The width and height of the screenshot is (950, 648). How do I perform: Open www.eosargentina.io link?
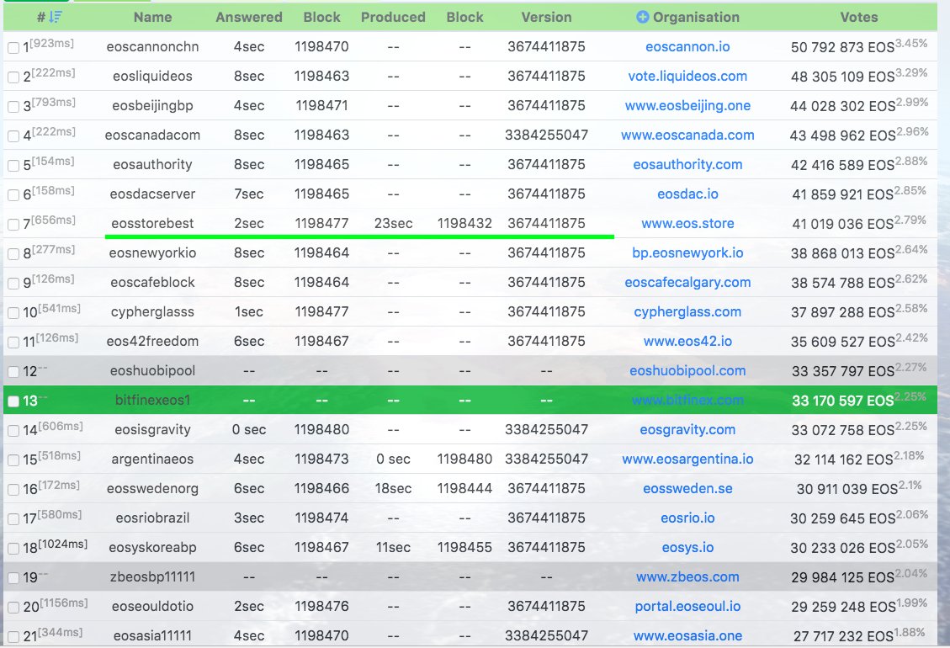pos(687,459)
